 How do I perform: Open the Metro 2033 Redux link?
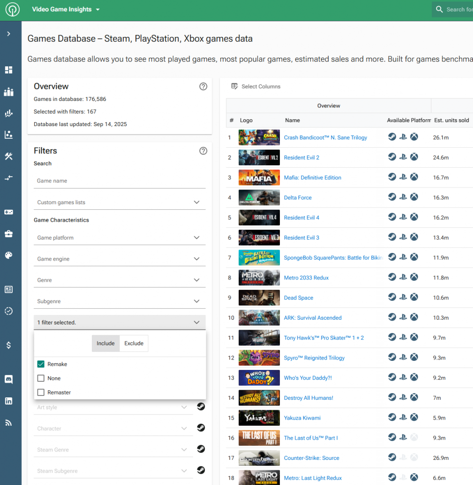point(306,278)
